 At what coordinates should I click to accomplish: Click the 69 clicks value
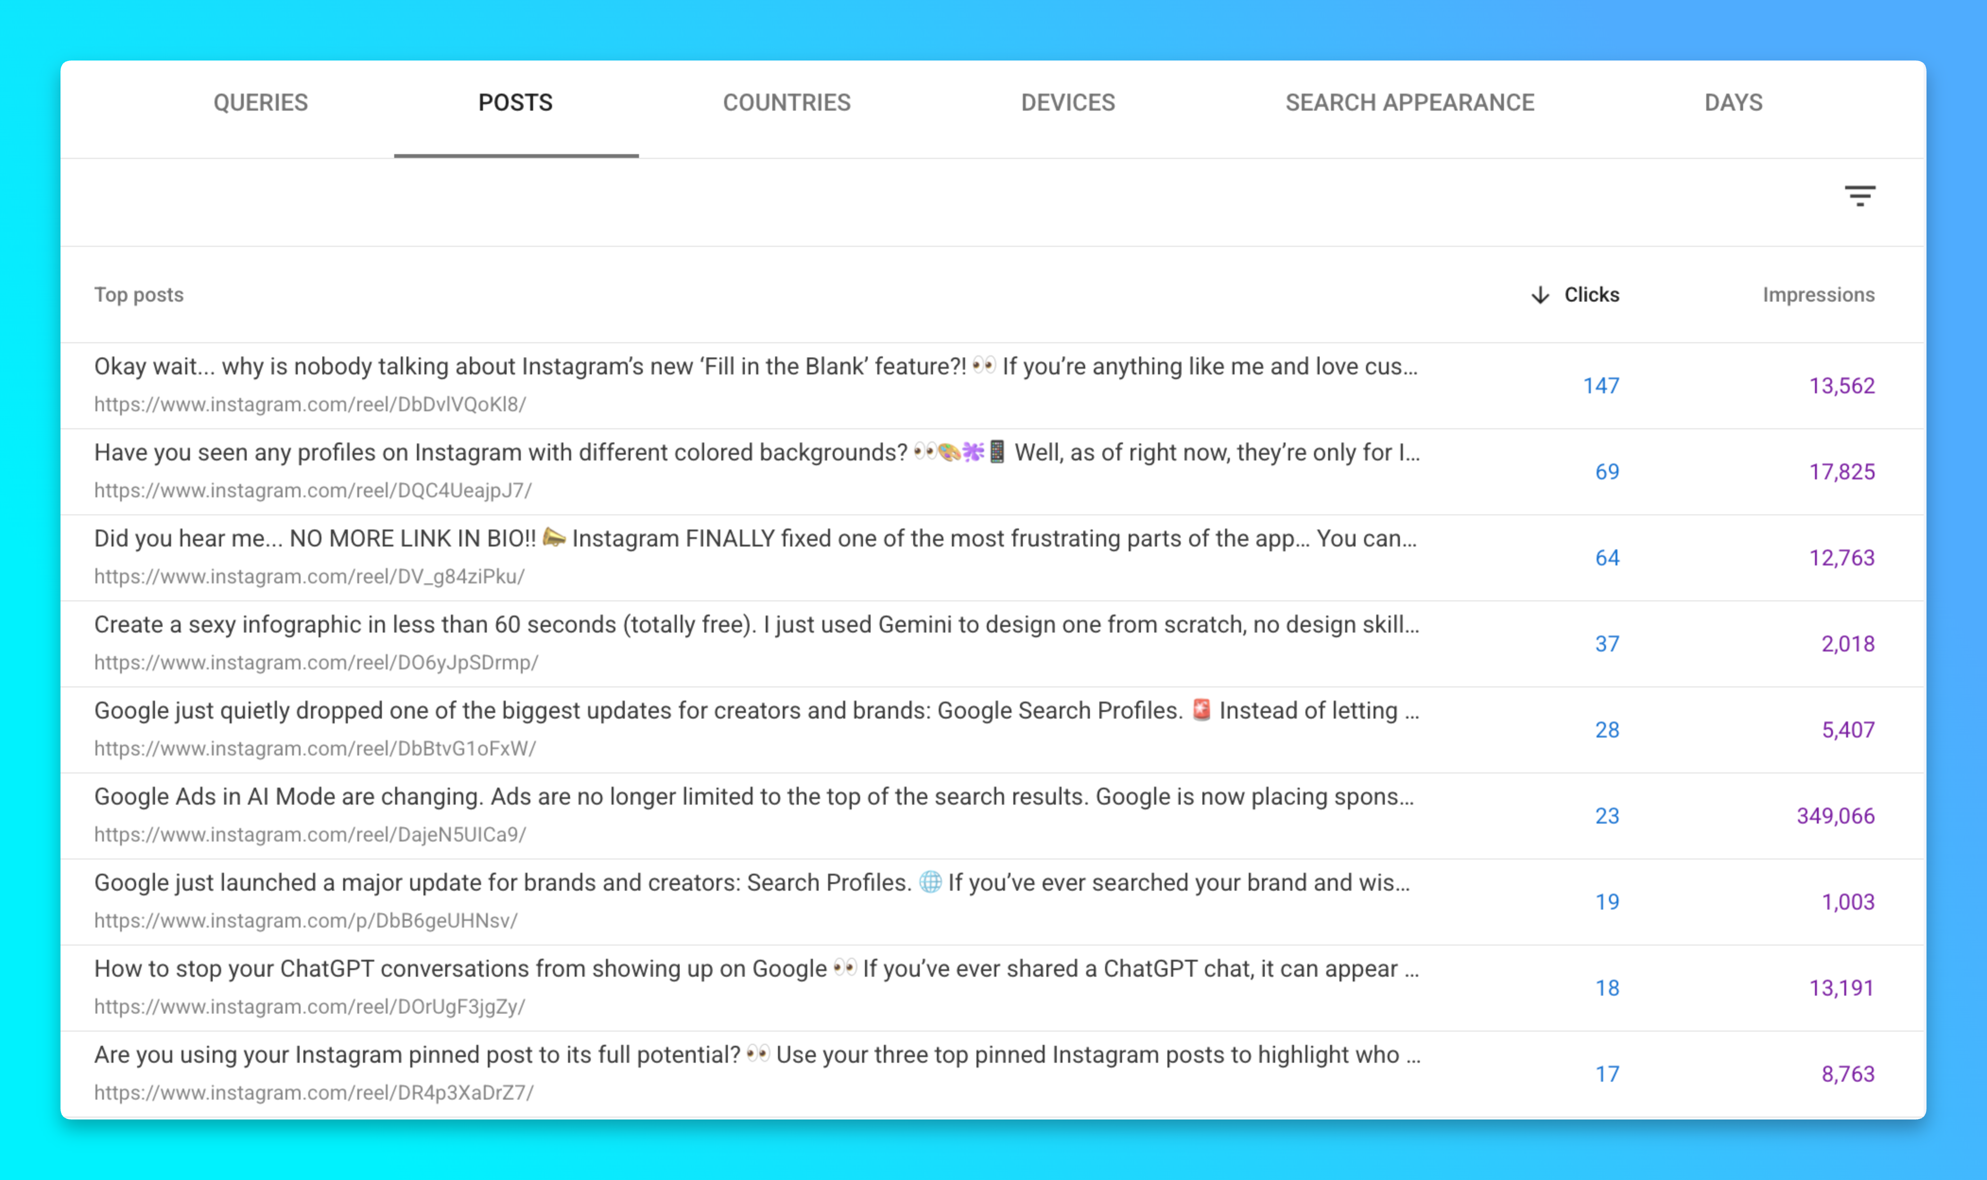pos(1607,471)
